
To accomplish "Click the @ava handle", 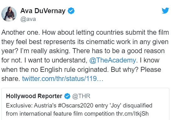I will tap(28, 19).
